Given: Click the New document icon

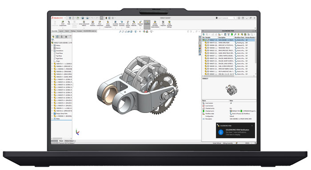Looking at the screenshot, I should 73,18.
